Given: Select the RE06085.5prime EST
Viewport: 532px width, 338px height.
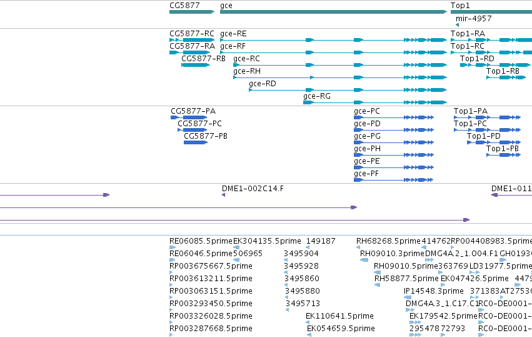Looking at the screenshot, I should (x=173, y=247).
